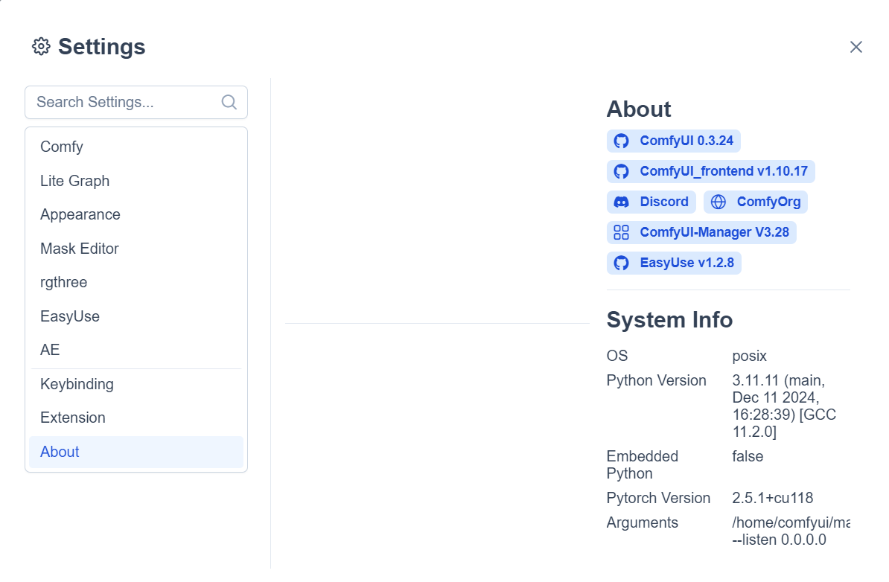Click the ComfyUI-Manager grid icon
Screen dimensions: 889x582
[x=621, y=232]
